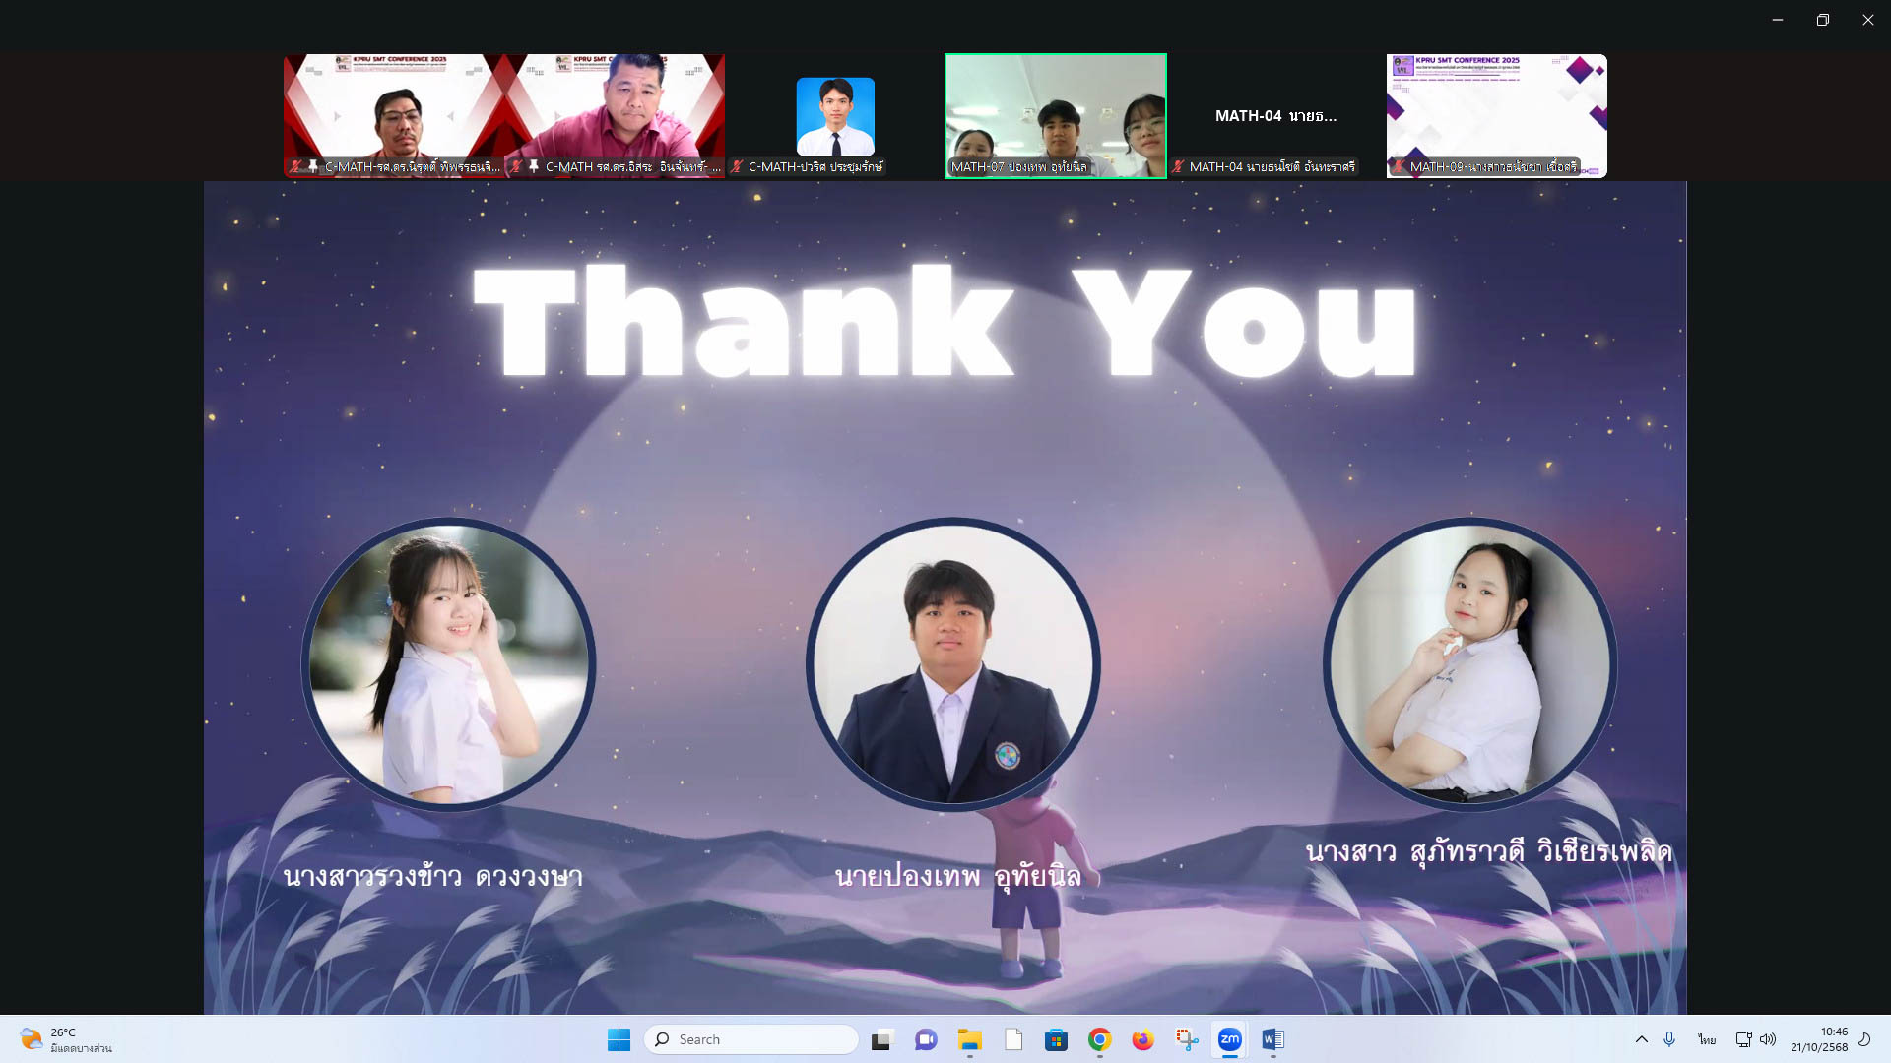Open the Teams chat icon
Screen dimensions: 1891x1063
point(926,1039)
